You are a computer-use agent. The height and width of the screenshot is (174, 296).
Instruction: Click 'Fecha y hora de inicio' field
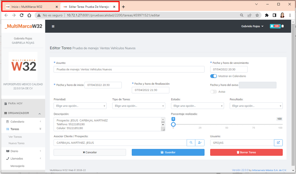pyautogui.click(x=103, y=85)
